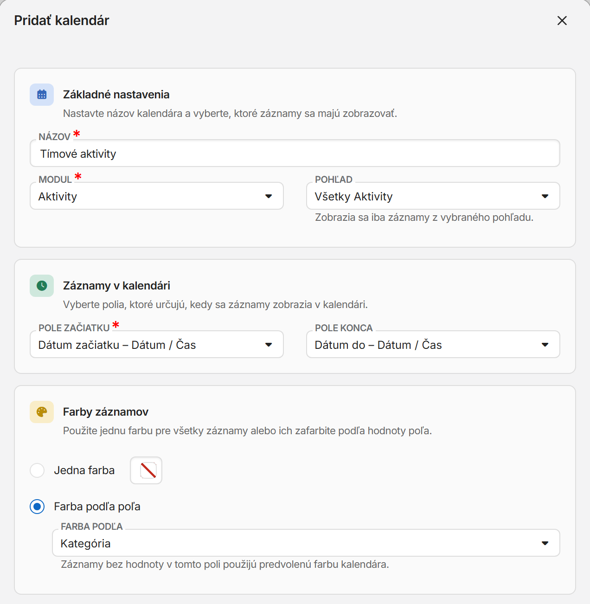Select the Farba podľa poľa radio button
590x604 pixels.
[37, 507]
